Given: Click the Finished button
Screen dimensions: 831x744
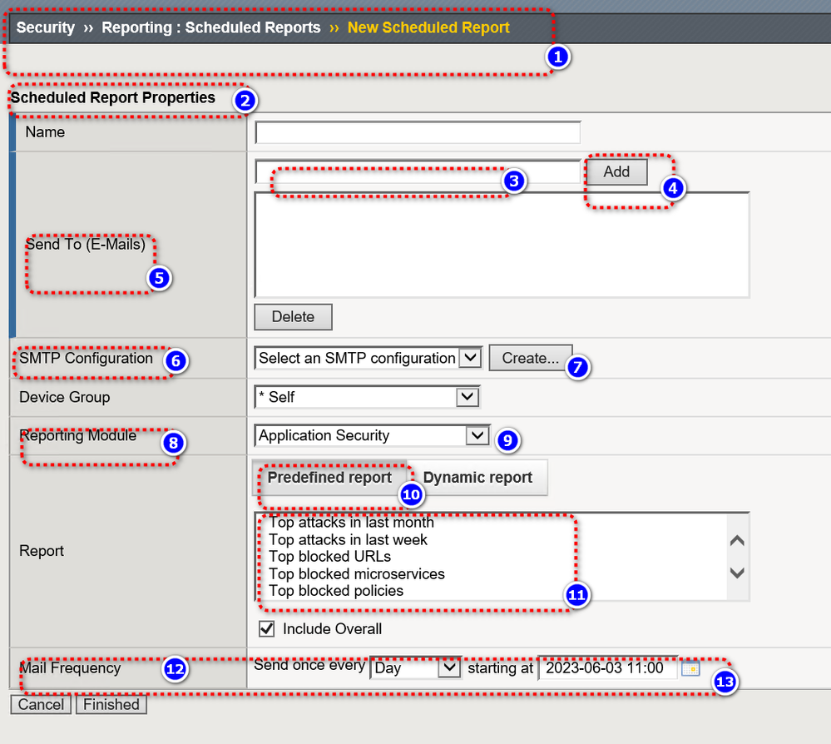Looking at the screenshot, I should pos(111,705).
